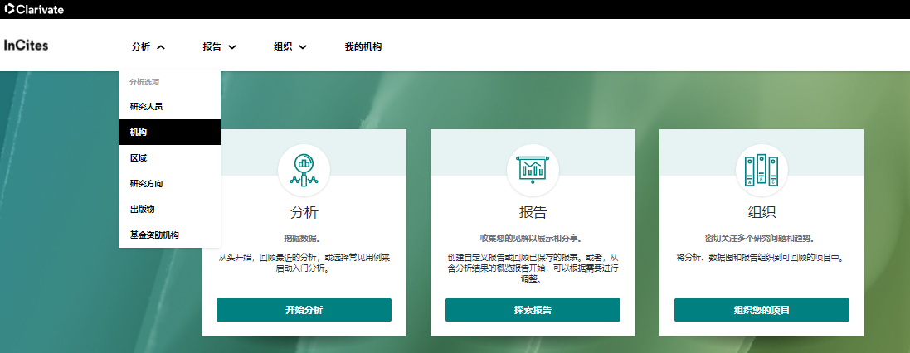This screenshot has width=910, height=353.
Task: Click the 组织 card heading
Action: pos(762,211)
